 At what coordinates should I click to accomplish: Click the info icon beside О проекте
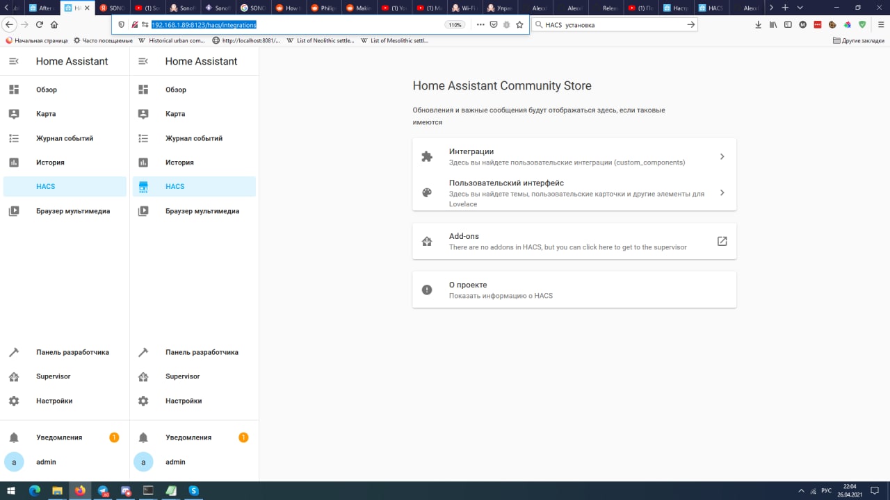click(427, 290)
